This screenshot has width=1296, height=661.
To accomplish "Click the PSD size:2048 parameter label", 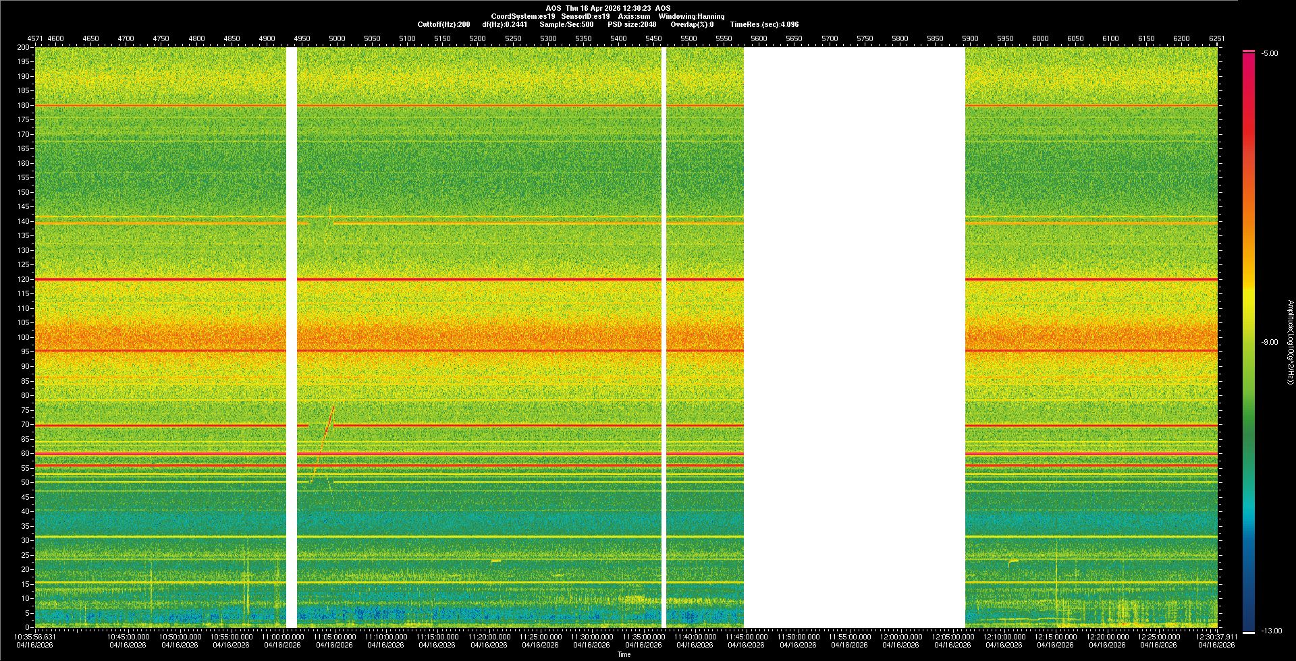I will coord(631,24).
